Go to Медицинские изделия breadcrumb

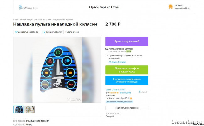[x=63, y=20]
